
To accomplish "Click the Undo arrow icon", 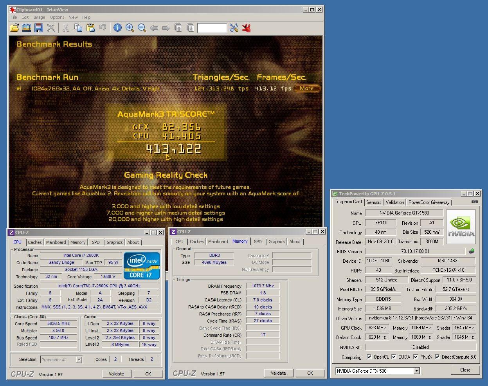I will pyautogui.click(x=103, y=28).
